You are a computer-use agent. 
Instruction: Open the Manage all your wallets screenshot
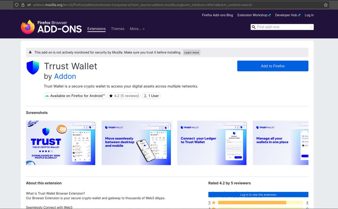pos(281,143)
